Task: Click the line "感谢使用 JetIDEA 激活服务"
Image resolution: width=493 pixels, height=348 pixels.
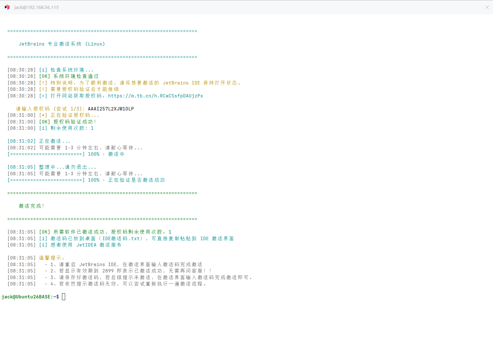Action: click(86, 245)
